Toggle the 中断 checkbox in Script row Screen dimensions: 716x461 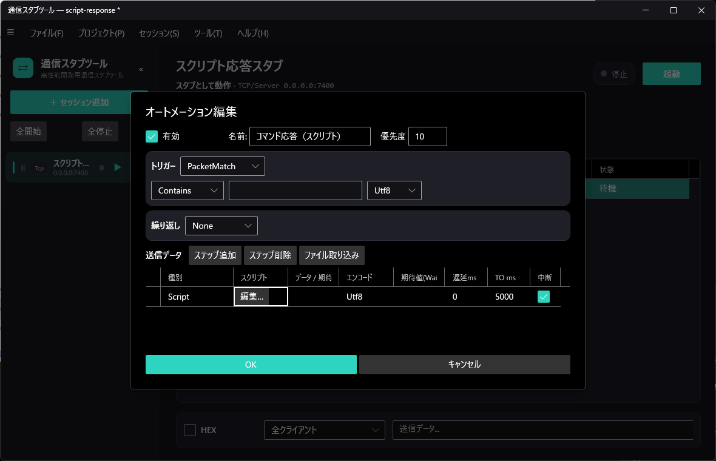point(544,297)
